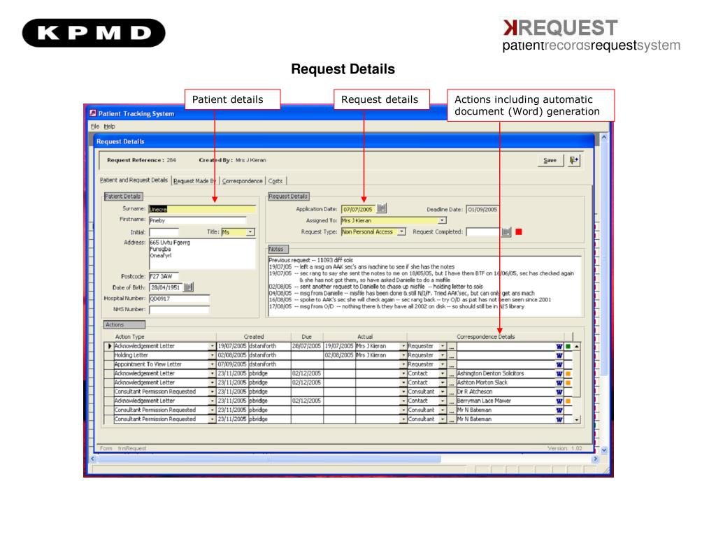Screen dimensions: 716x537
Task: Open Word document for Dr R Atcheson row
Action: (x=559, y=392)
